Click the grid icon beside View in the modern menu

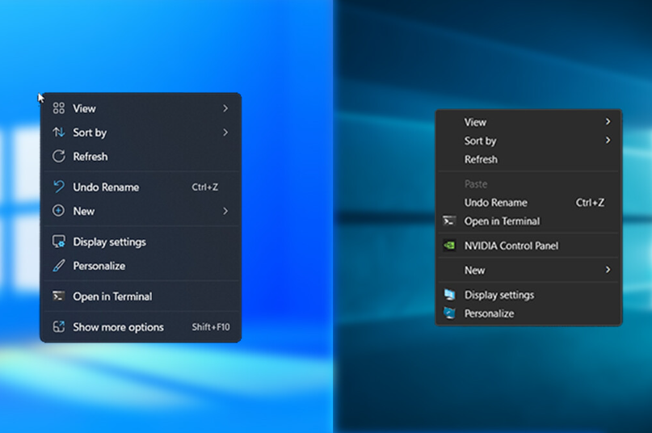pyautogui.click(x=58, y=108)
